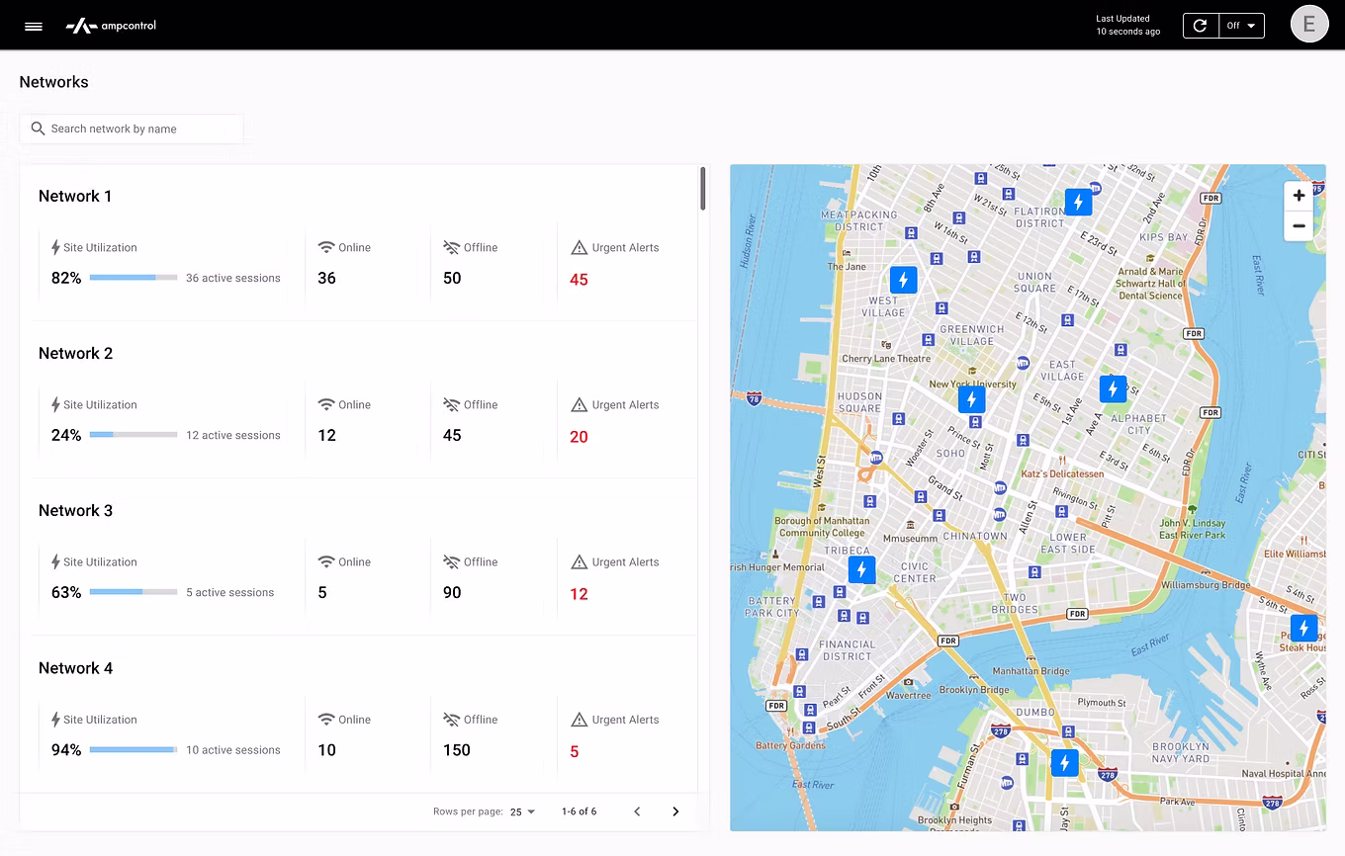The width and height of the screenshot is (1345, 856).
Task: Open the Rows per page dropdown
Action: [522, 812]
